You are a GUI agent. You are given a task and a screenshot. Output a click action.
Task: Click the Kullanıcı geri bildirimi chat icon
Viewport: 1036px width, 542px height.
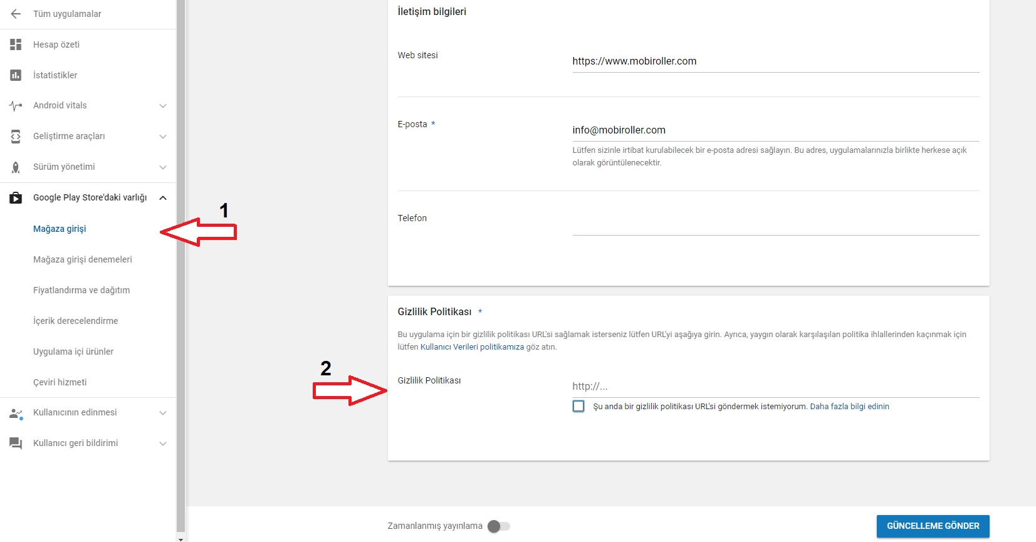(x=16, y=443)
